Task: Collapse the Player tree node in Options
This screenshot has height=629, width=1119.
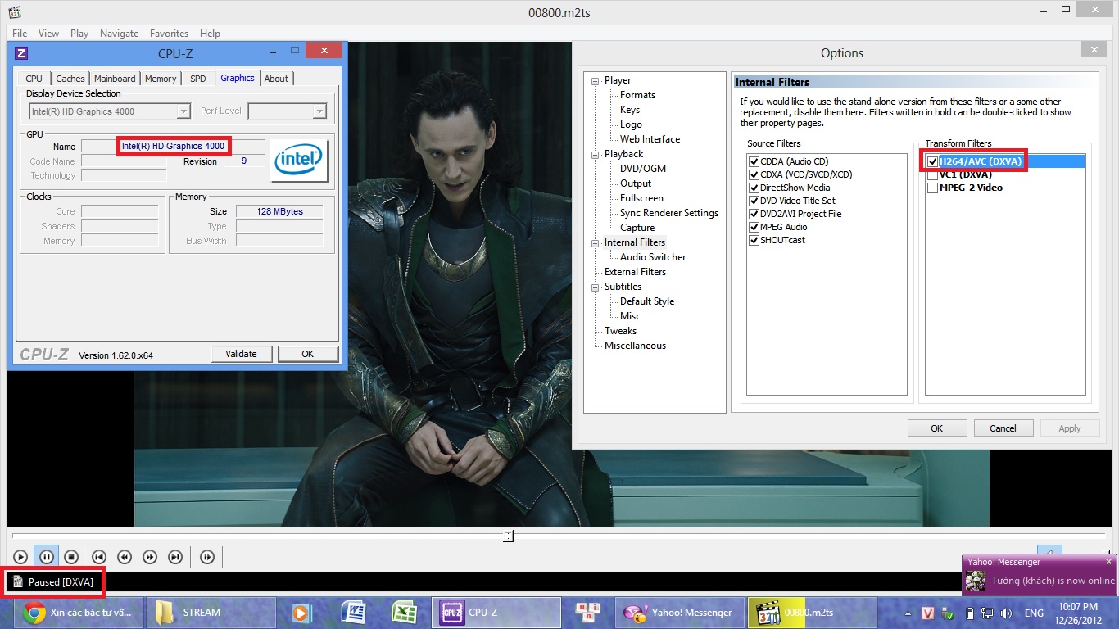Action: (596, 80)
